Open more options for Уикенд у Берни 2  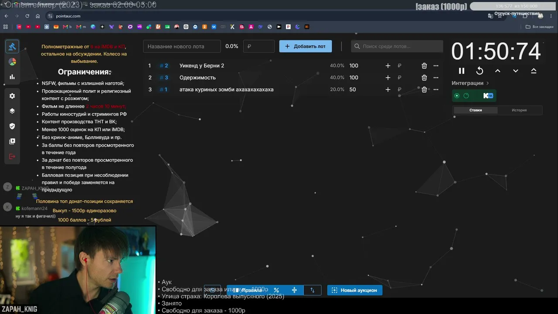click(x=436, y=66)
